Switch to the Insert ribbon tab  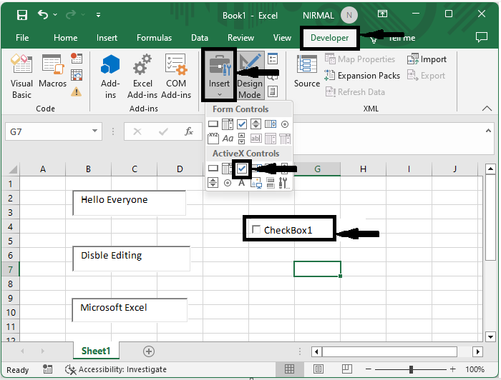pos(107,38)
